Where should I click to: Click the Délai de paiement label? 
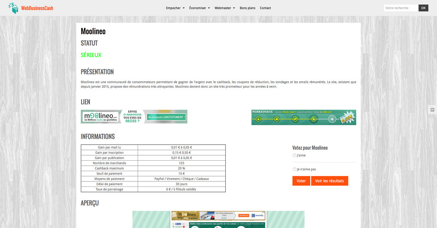[109, 184]
